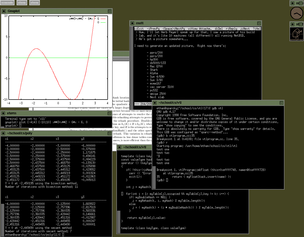Click 'hp300' in the mutt machine list
Image resolution: width=304 pixels, height=237 pixels.
(154, 60)
